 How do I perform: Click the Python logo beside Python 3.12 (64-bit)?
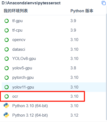(6, 115)
